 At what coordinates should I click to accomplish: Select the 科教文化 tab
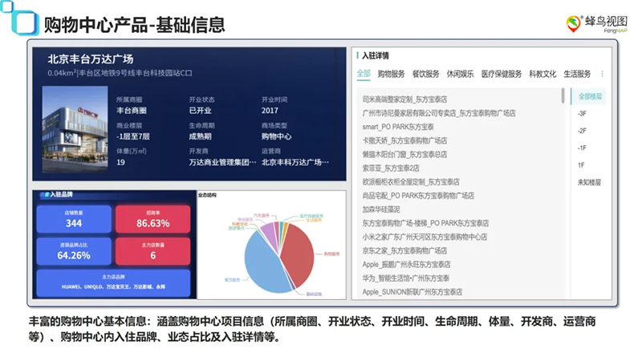point(542,74)
